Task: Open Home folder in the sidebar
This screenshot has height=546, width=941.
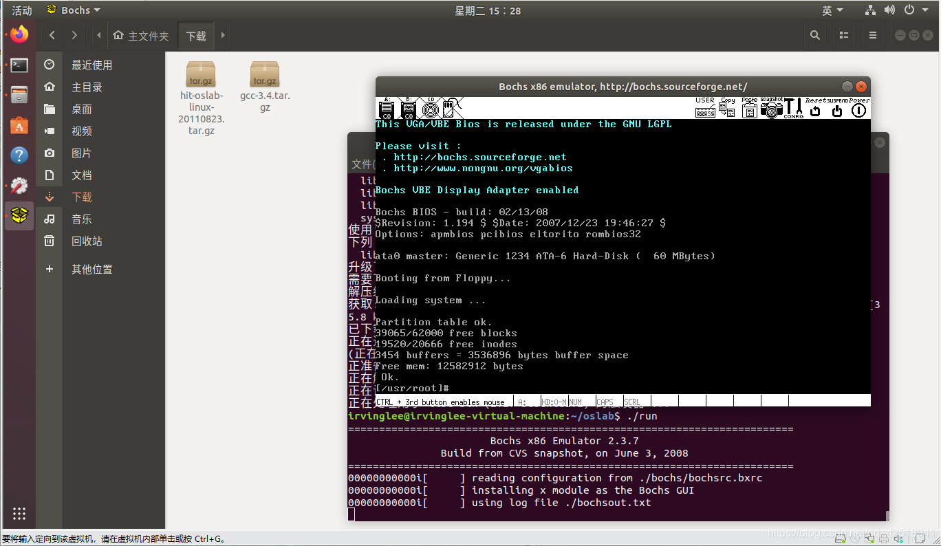Action: (100, 87)
